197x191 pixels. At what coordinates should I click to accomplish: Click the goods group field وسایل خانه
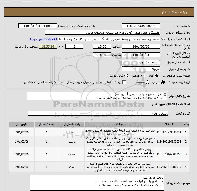coord(98,113)
